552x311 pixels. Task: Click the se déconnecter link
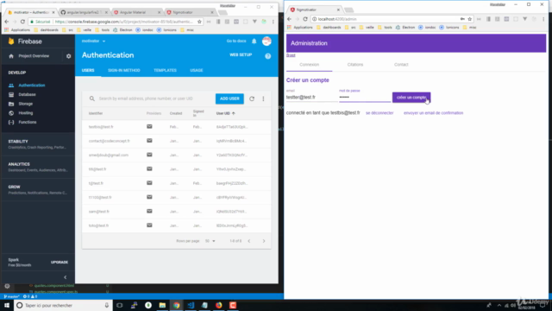(x=379, y=113)
